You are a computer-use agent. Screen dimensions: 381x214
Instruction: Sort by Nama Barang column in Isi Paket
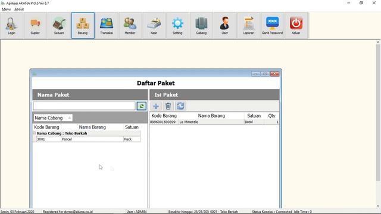click(211, 116)
